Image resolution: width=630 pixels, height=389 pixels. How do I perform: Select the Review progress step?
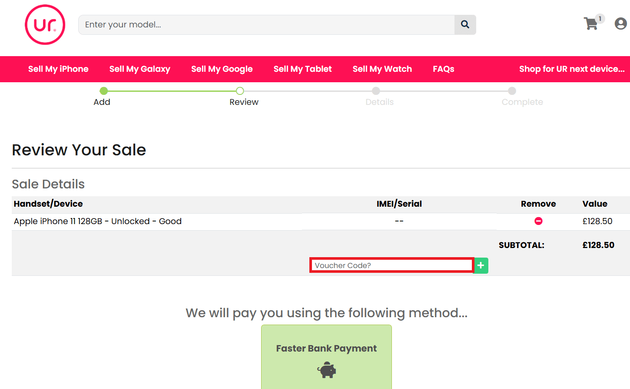coord(244,97)
